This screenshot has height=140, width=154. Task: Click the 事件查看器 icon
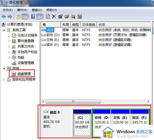coord(14,41)
